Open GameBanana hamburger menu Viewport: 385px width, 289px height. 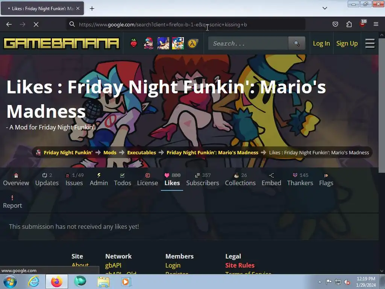point(370,44)
